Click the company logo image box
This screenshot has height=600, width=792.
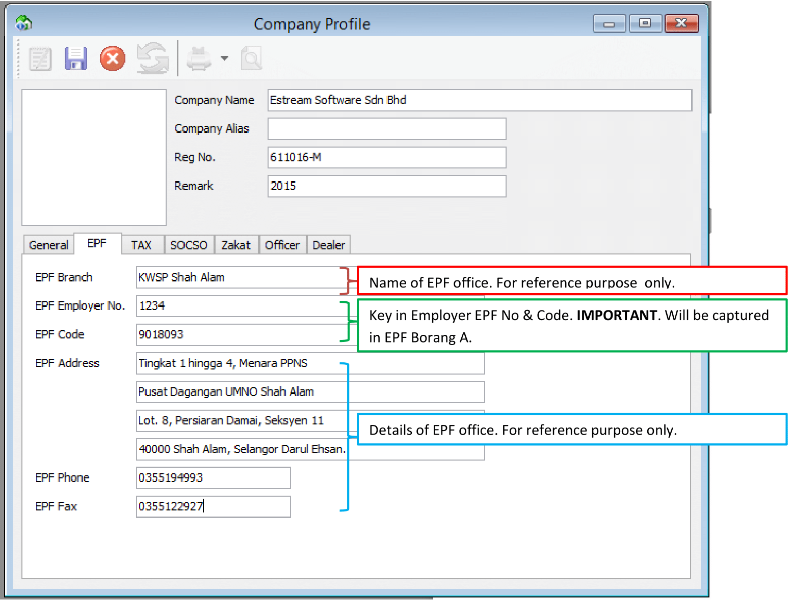94,157
